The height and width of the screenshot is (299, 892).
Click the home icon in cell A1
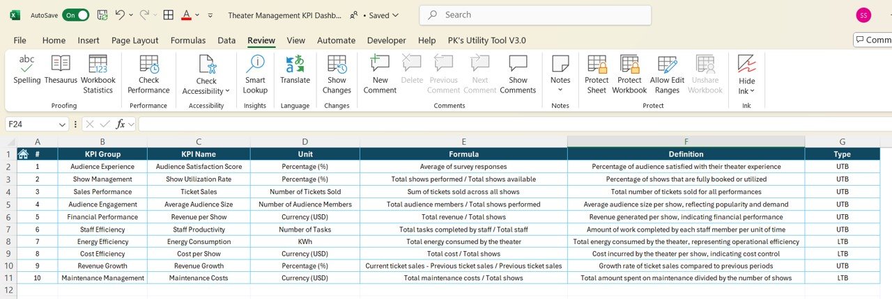click(x=23, y=154)
